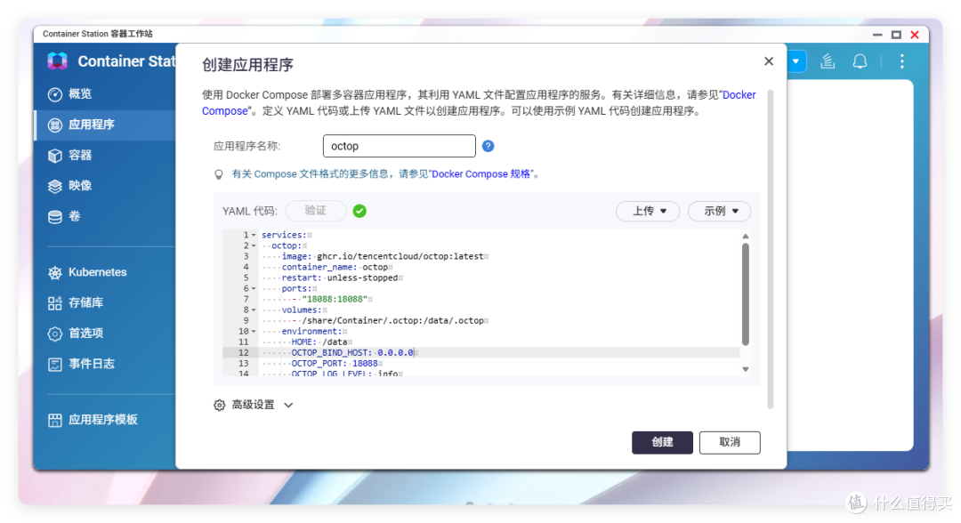Click the App Templates (应用程序模板) icon
Screen dimensions: 961x523
(55, 420)
